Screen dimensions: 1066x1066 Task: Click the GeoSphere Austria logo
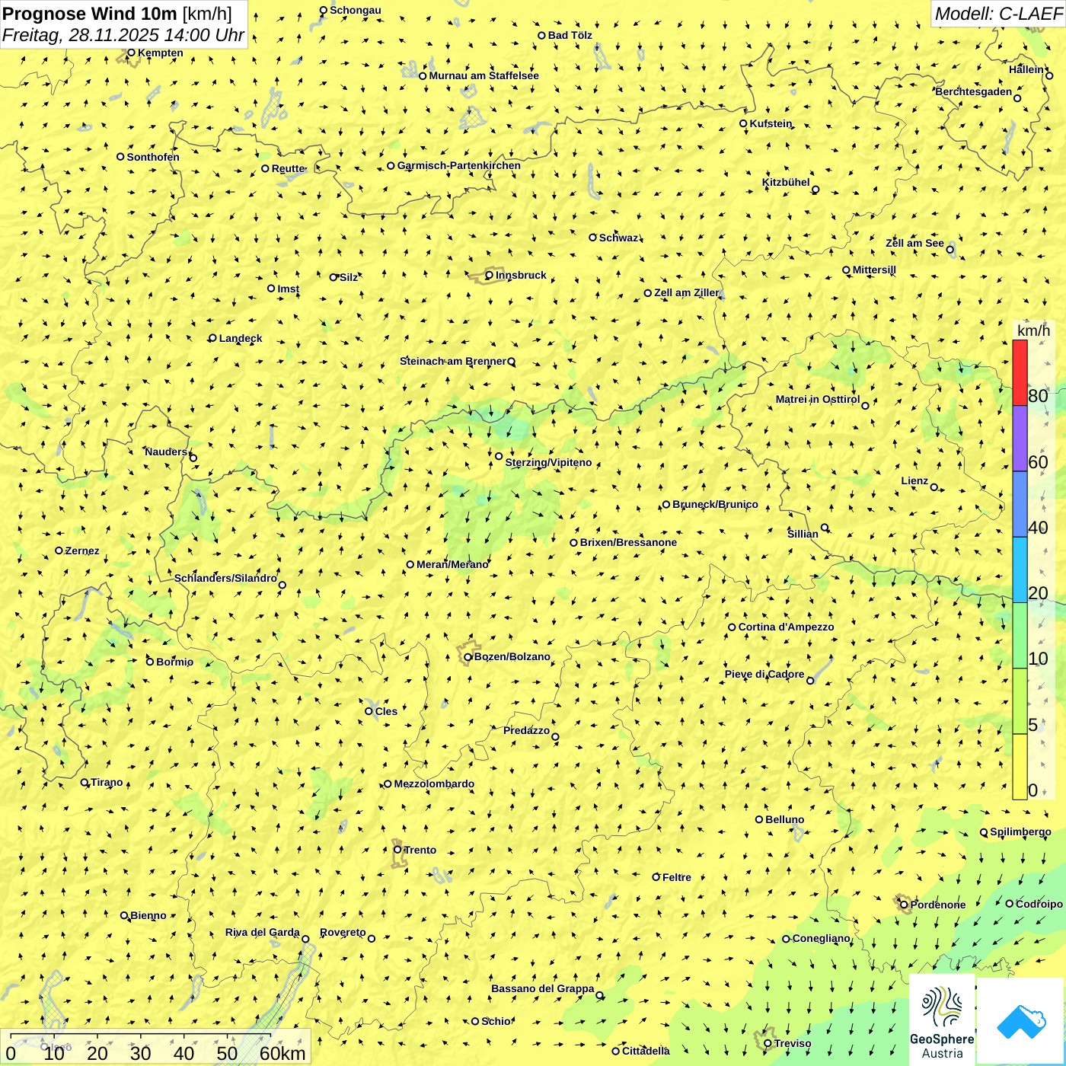pyautogui.click(x=942, y=1022)
